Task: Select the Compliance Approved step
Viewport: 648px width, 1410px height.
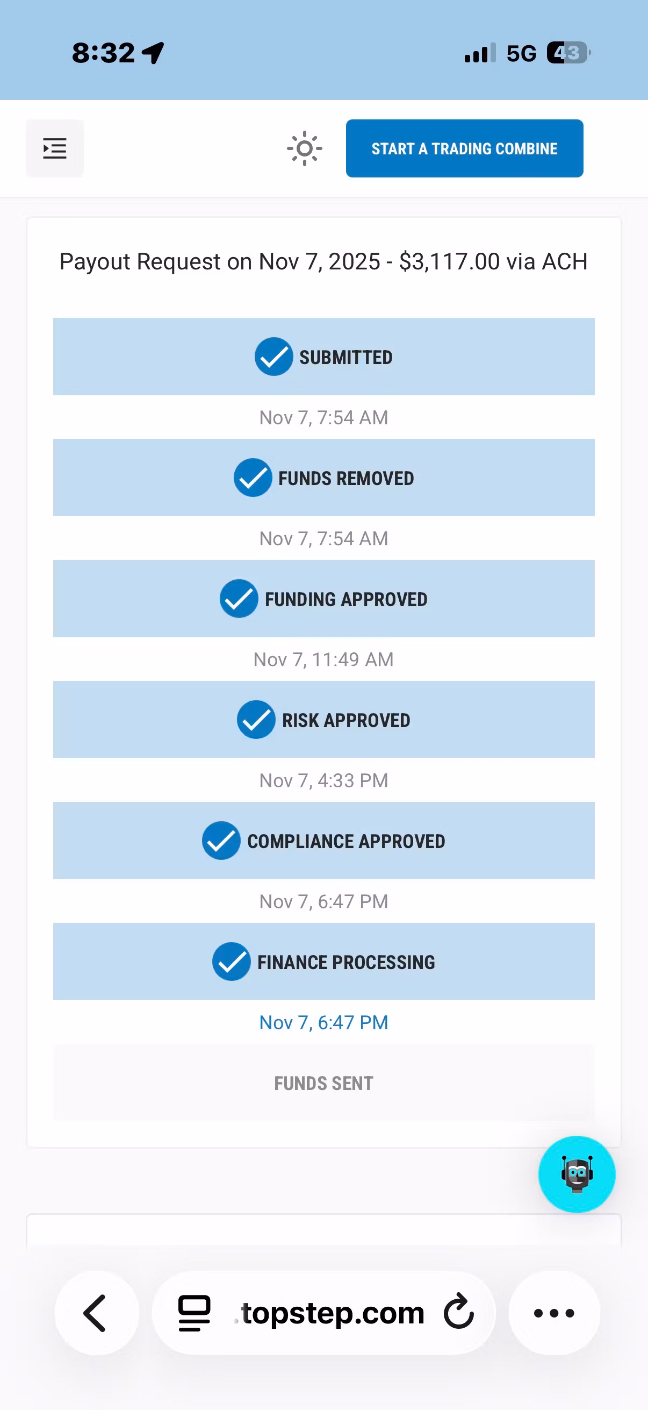Action: [323, 840]
